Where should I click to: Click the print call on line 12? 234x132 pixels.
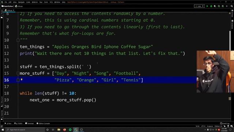click(26, 54)
